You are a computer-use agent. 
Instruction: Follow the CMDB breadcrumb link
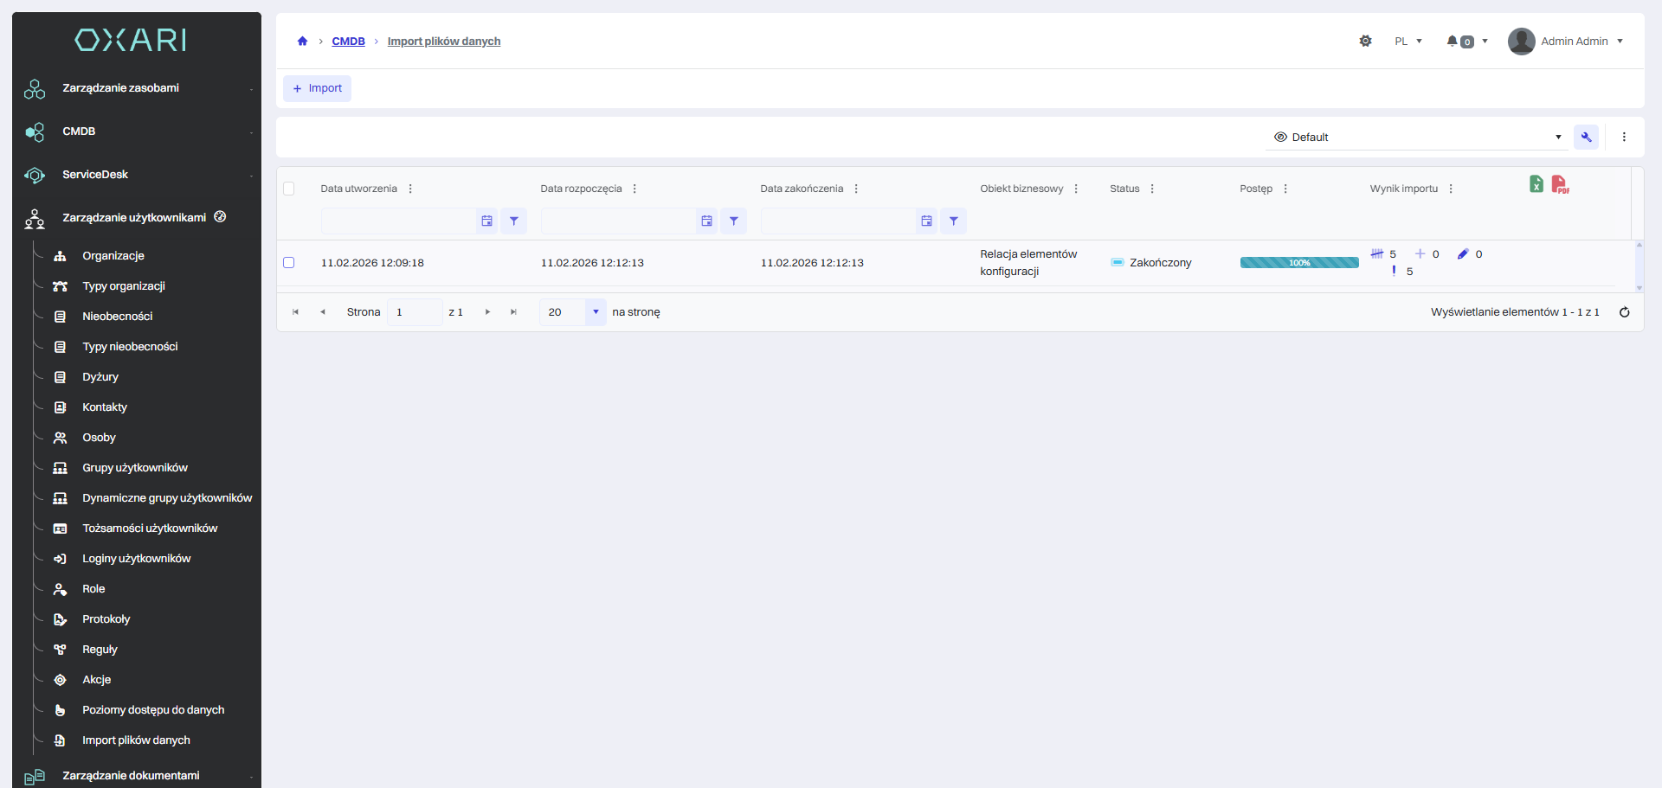point(348,42)
